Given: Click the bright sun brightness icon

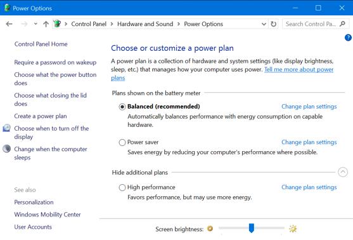Looking at the screenshot, I should tap(293, 229).
